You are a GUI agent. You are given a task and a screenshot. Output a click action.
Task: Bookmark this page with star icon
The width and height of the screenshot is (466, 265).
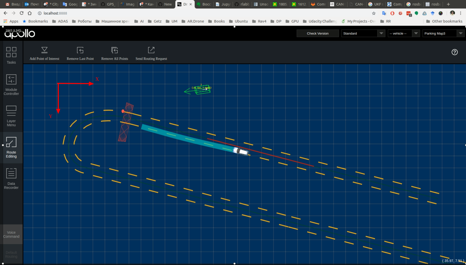coord(374,13)
